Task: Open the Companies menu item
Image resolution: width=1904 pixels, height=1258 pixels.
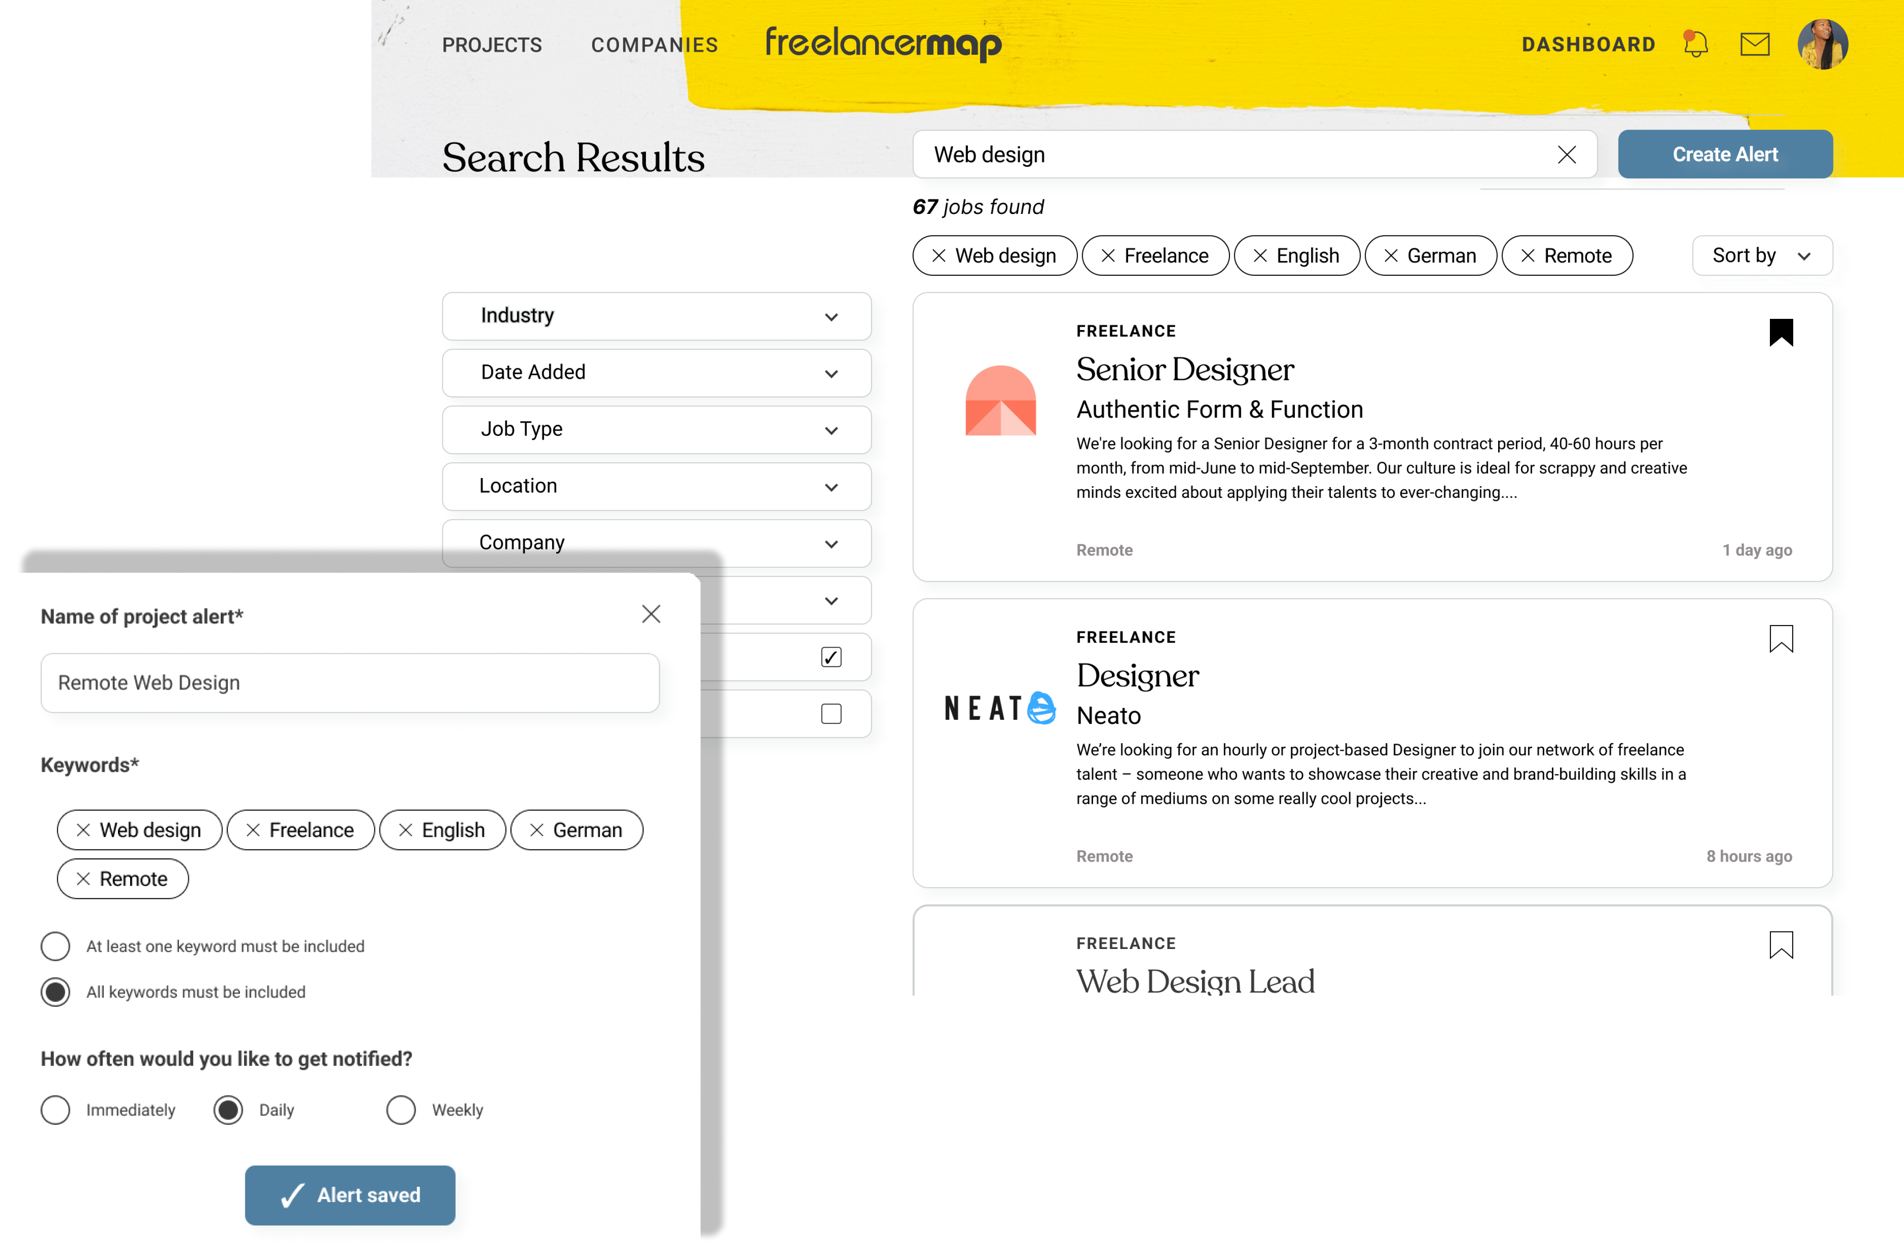Action: (654, 45)
